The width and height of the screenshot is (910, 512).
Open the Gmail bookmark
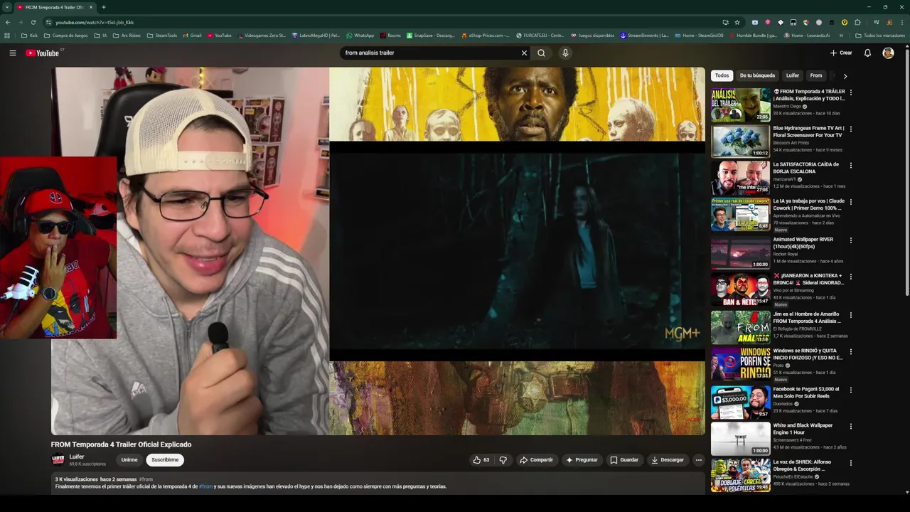tap(191, 36)
